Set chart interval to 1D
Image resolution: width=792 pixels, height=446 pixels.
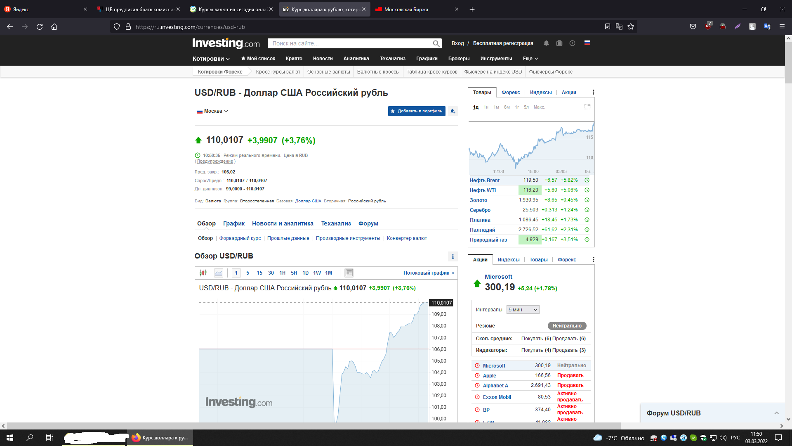click(x=305, y=273)
